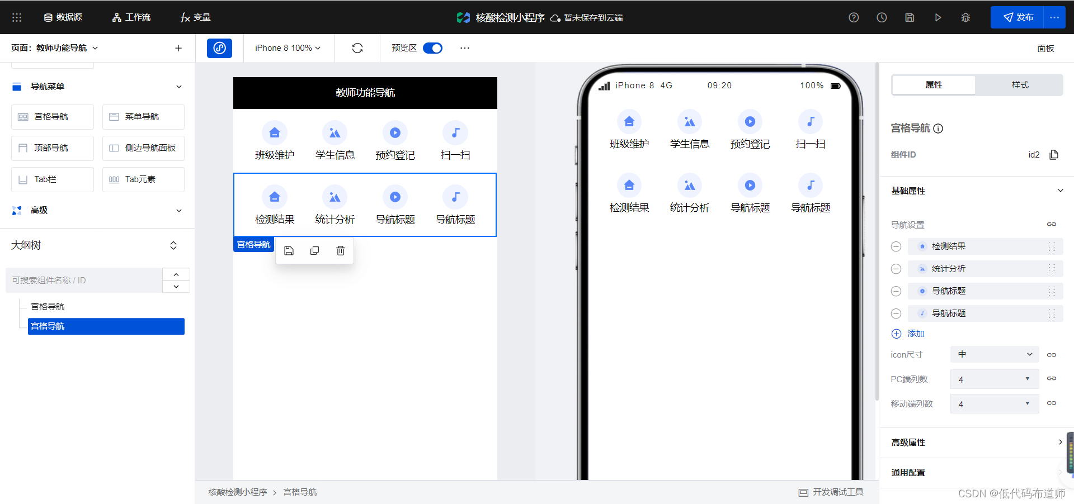Open the icon尺寸 dropdown

(x=995, y=354)
